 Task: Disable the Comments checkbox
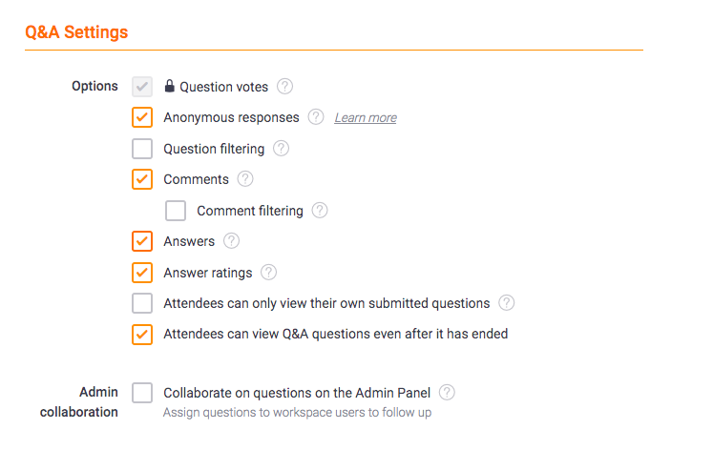[x=142, y=179]
